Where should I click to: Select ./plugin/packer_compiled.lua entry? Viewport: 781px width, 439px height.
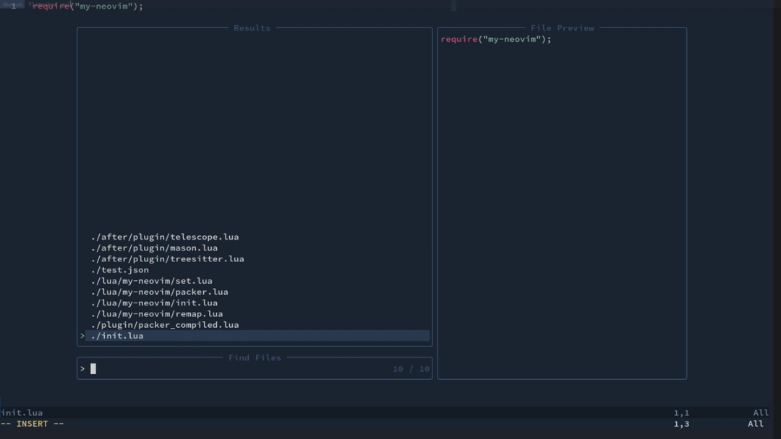coord(163,324)
